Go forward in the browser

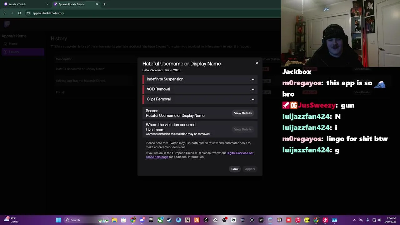12,13
